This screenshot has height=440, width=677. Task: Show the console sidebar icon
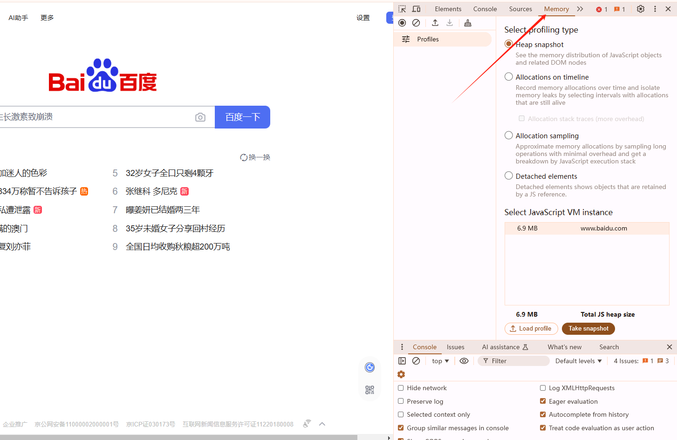[x=402, y=361]
